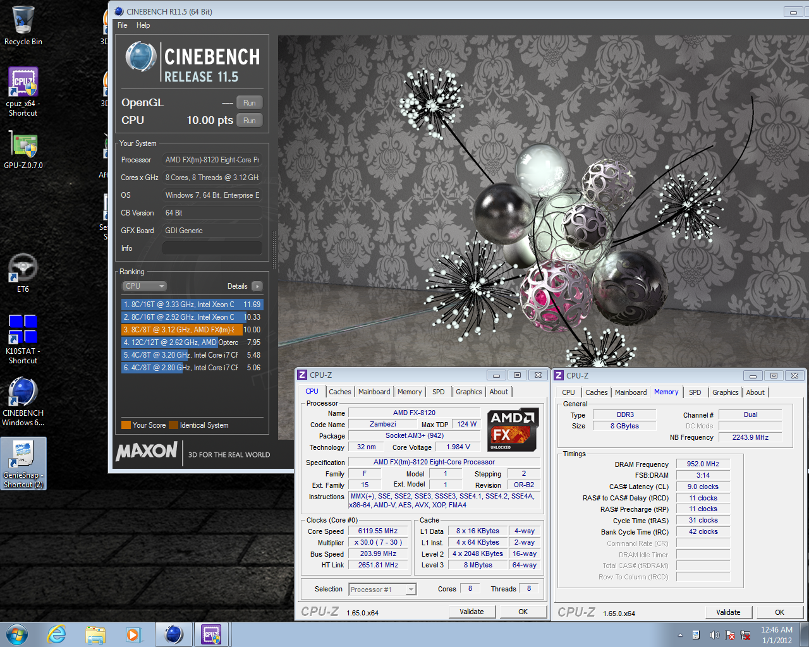This screenshot has width=809, height=647.
Task: Click the orange Your Score legend swatch
Action: tap(126, 425)
